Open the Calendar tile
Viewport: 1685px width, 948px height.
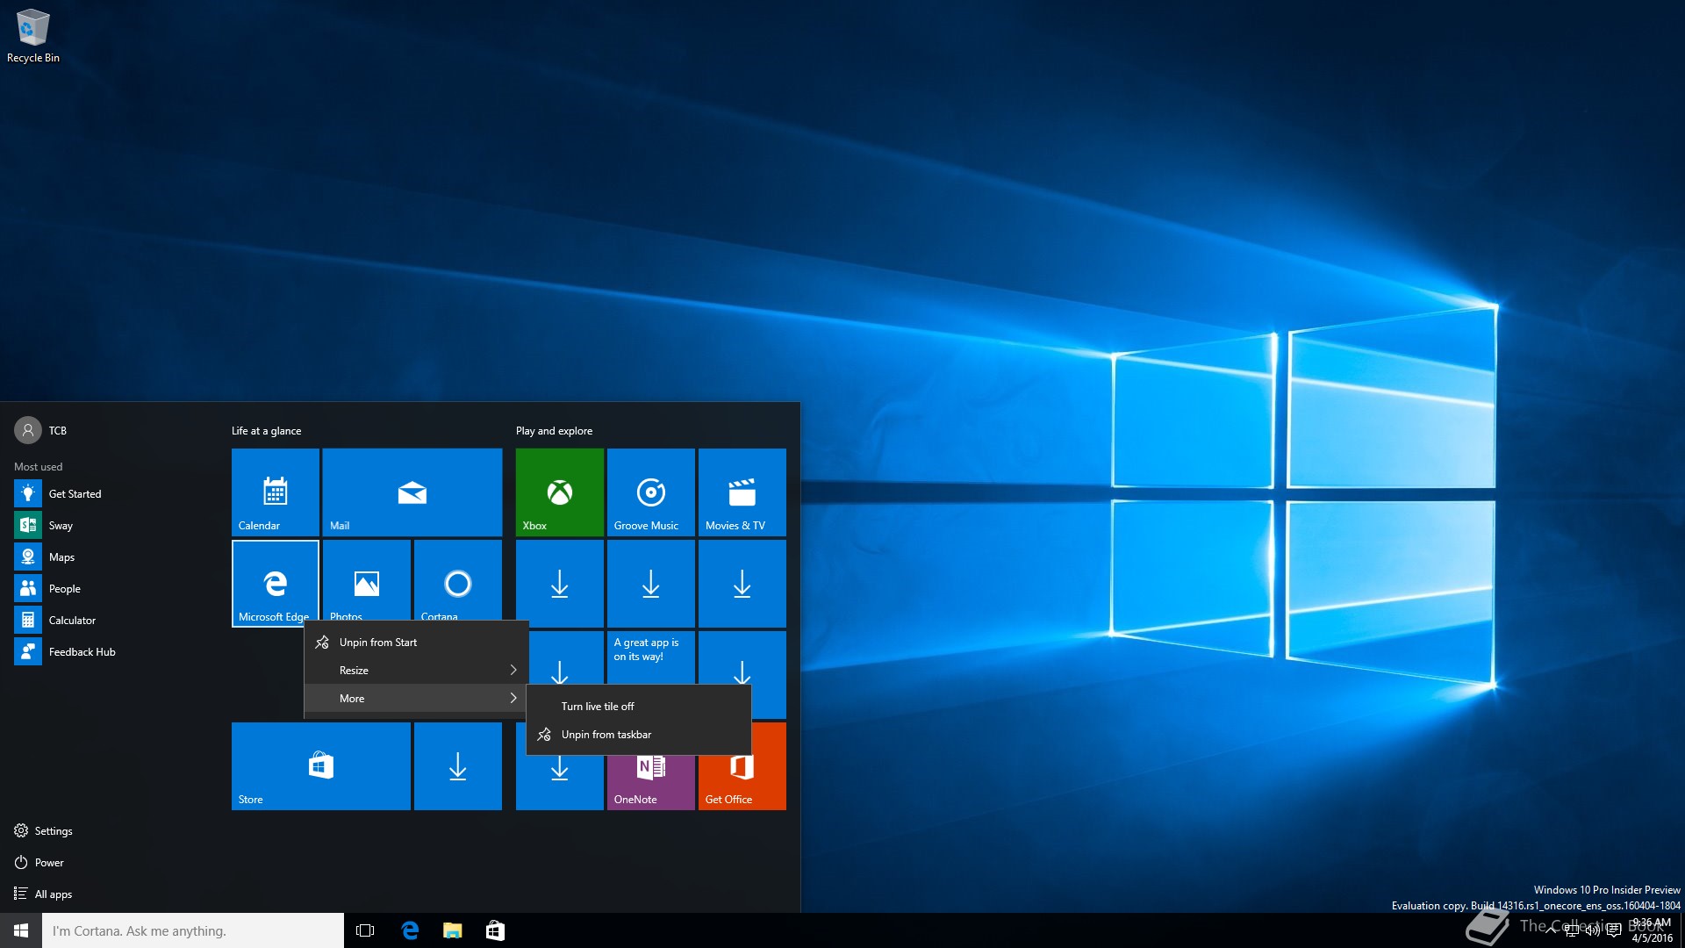[276, 492]
